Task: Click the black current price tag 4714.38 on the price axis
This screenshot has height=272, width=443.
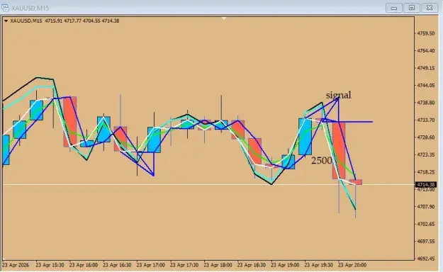Action: [426, 185]
